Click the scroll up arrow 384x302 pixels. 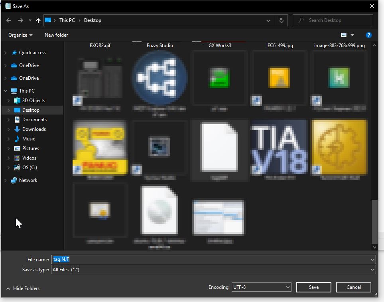[374, 45]
